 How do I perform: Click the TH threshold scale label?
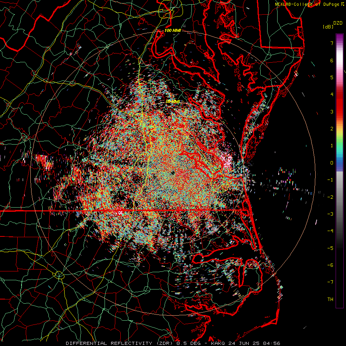tap(330, 299)
